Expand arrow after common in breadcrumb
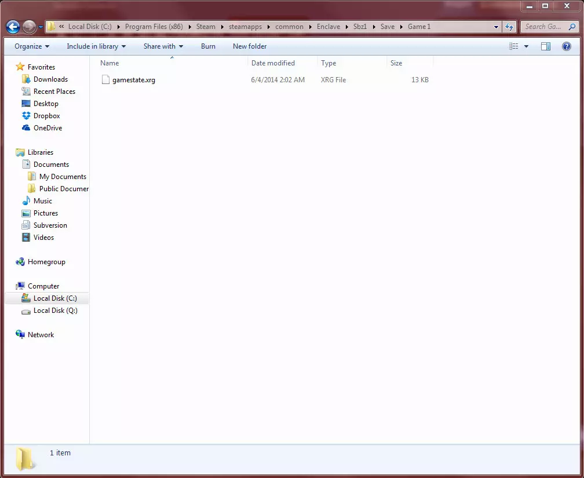The image size is (584, 478). tap(310, 27)
